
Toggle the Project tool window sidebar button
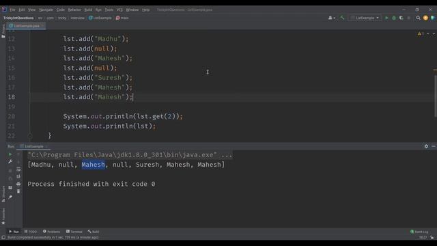click(3, 31)
